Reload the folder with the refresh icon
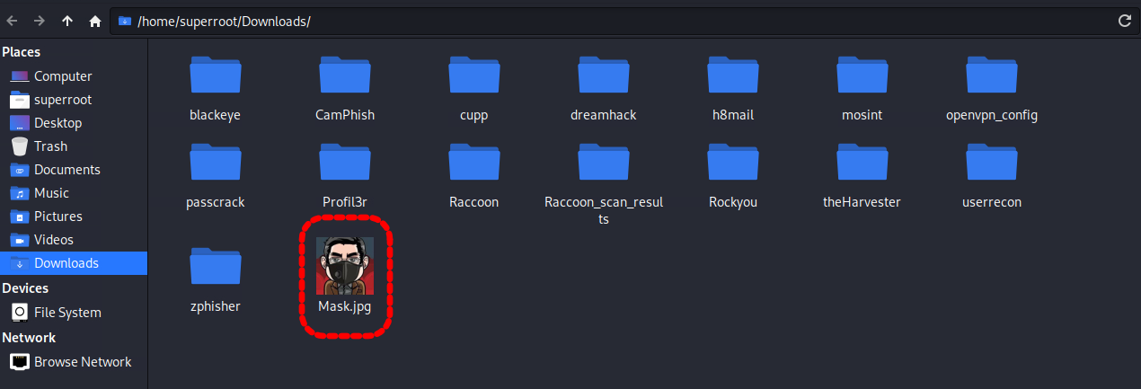Screen dimensions: 1141x389 [x=1123, y=21]
